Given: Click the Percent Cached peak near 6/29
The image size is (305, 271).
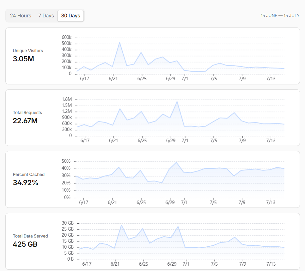Looking at the screenshot, I should pos(176,162).
